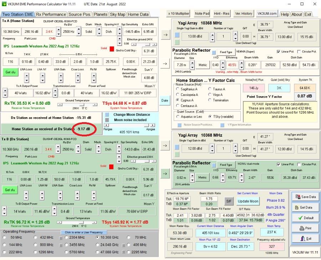The width and height of the screenshot is (321, 260).
Task: Enable Circular Pol. for home Parabolic Reflector
Action: pos(299,52)
